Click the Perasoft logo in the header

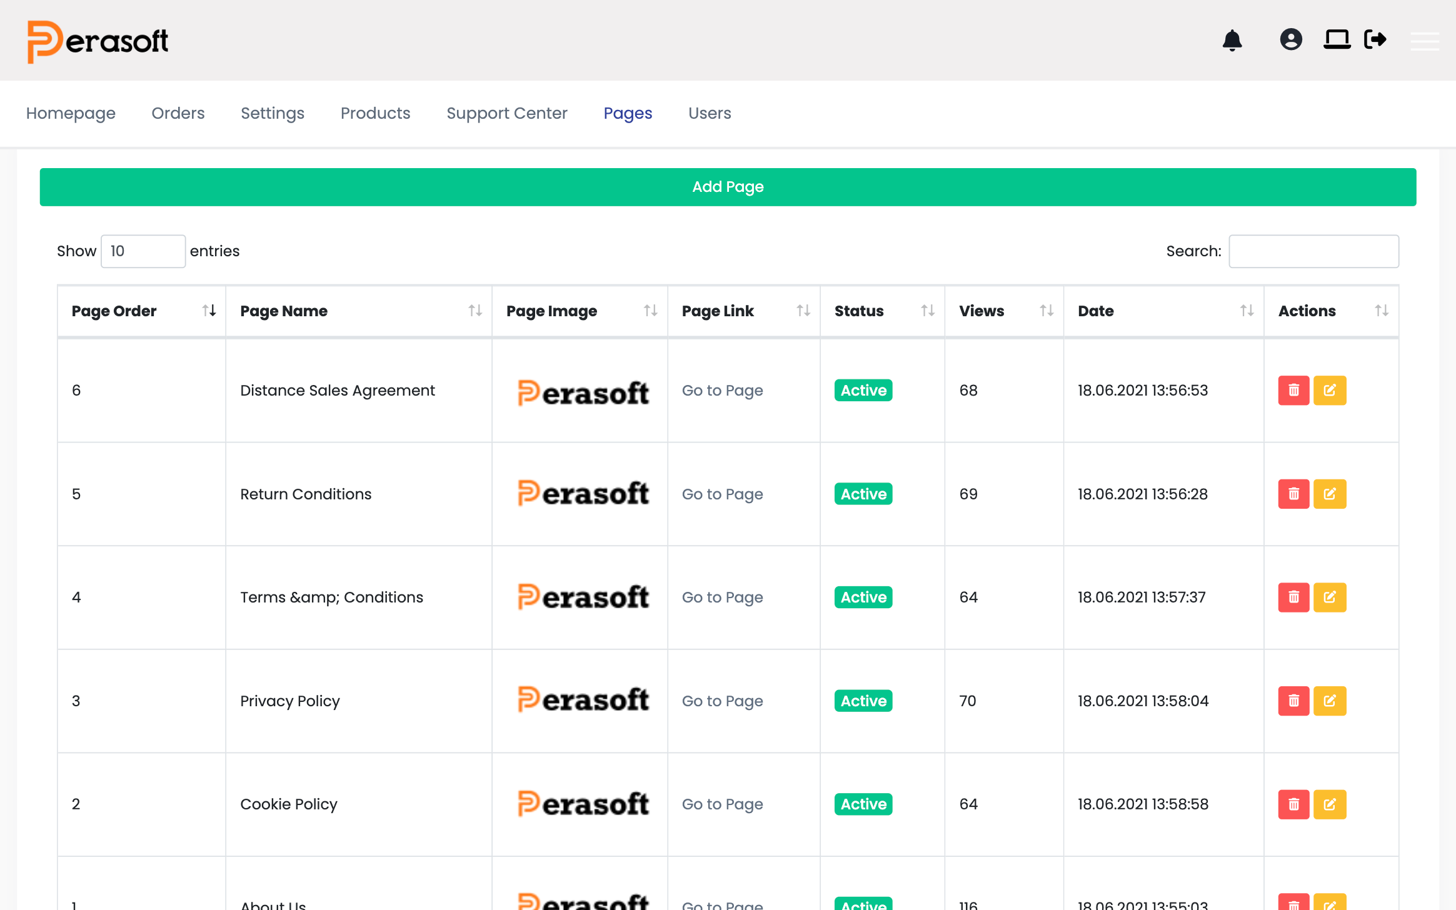point(98,41)
